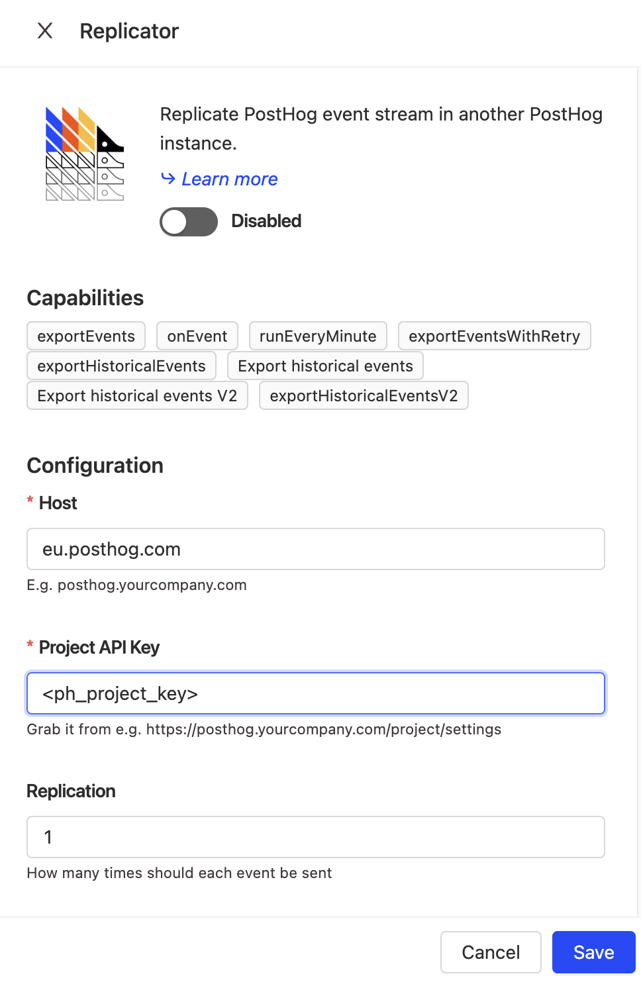
Task: Click the onEvent capability chip
Action: click(197, 336)
